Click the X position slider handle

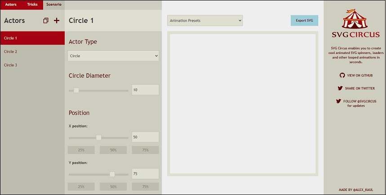coord(99,137)
